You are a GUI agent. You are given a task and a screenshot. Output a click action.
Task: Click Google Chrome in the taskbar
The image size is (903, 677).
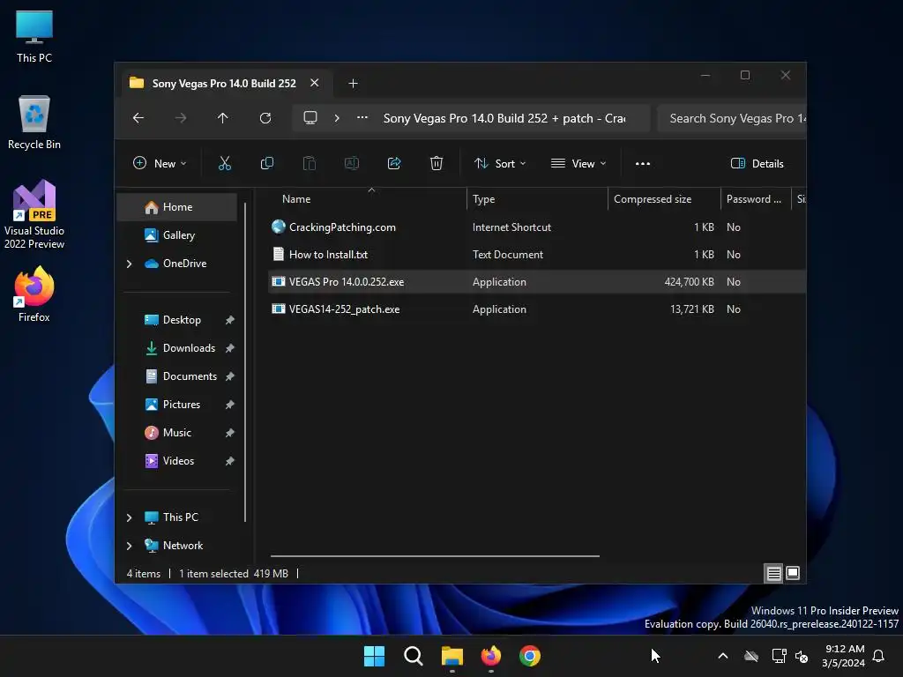coord(530,656)
